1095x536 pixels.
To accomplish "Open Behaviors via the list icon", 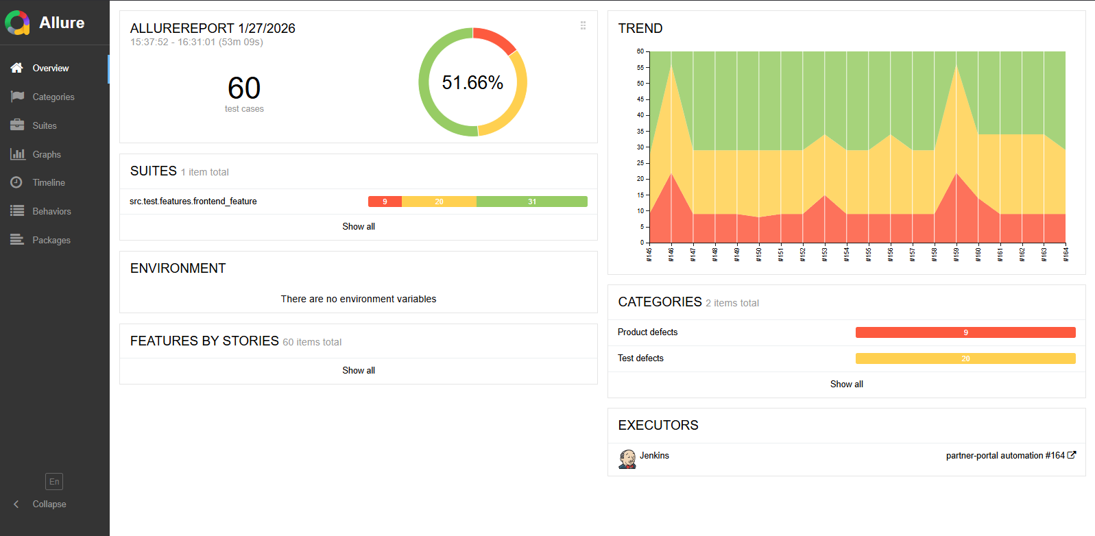I will [x=17, y=211].
